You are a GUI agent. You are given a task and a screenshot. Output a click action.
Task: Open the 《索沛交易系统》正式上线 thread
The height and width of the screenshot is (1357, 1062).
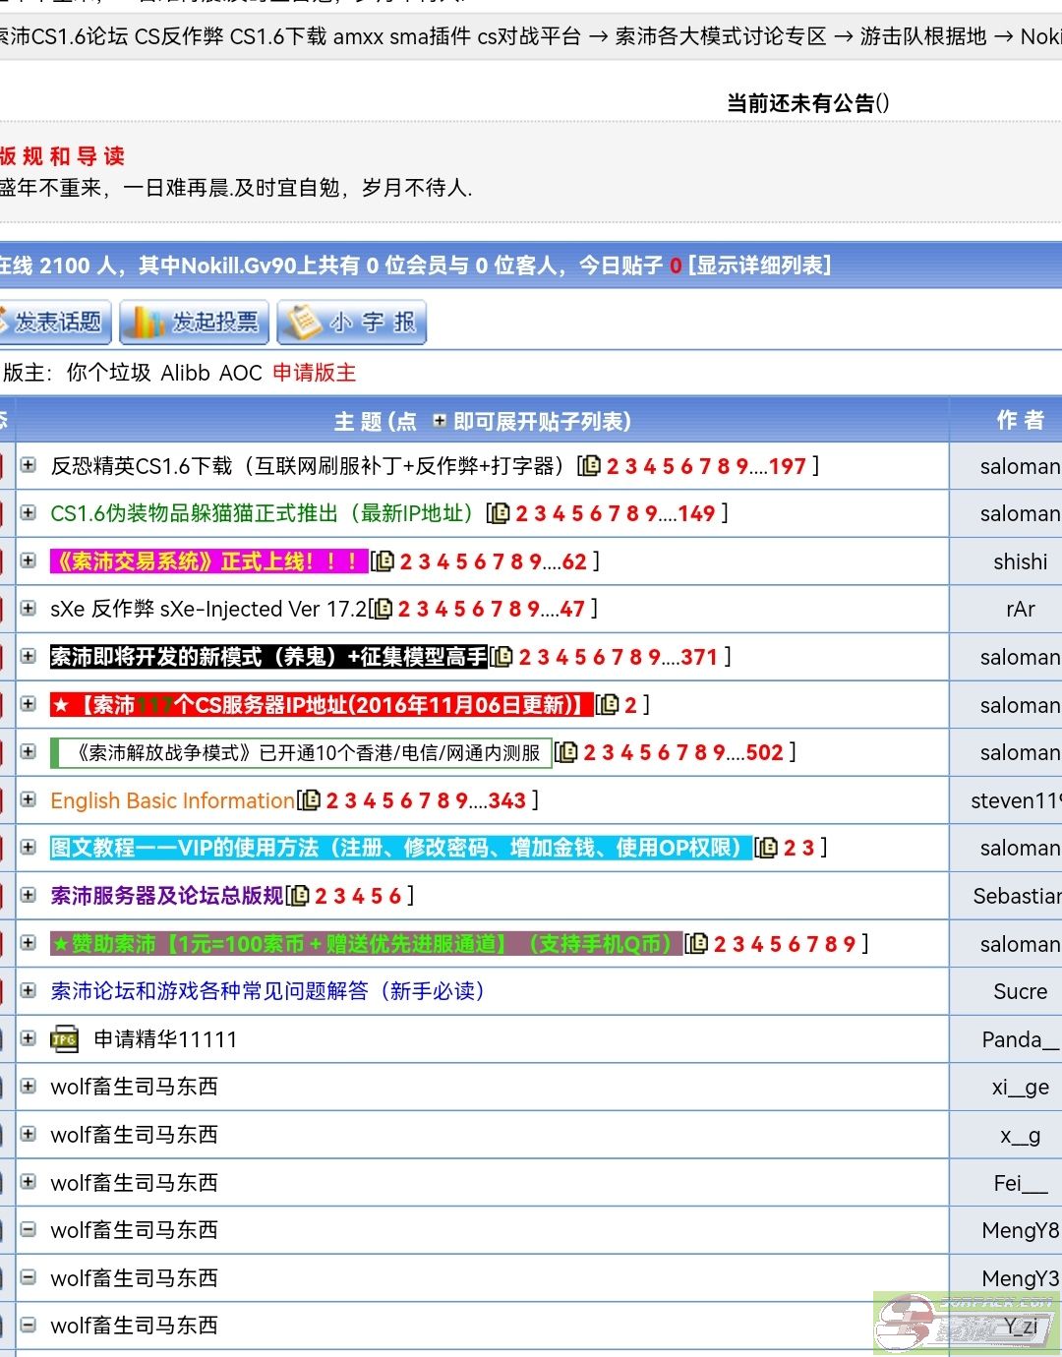click(x=208, y=561)
